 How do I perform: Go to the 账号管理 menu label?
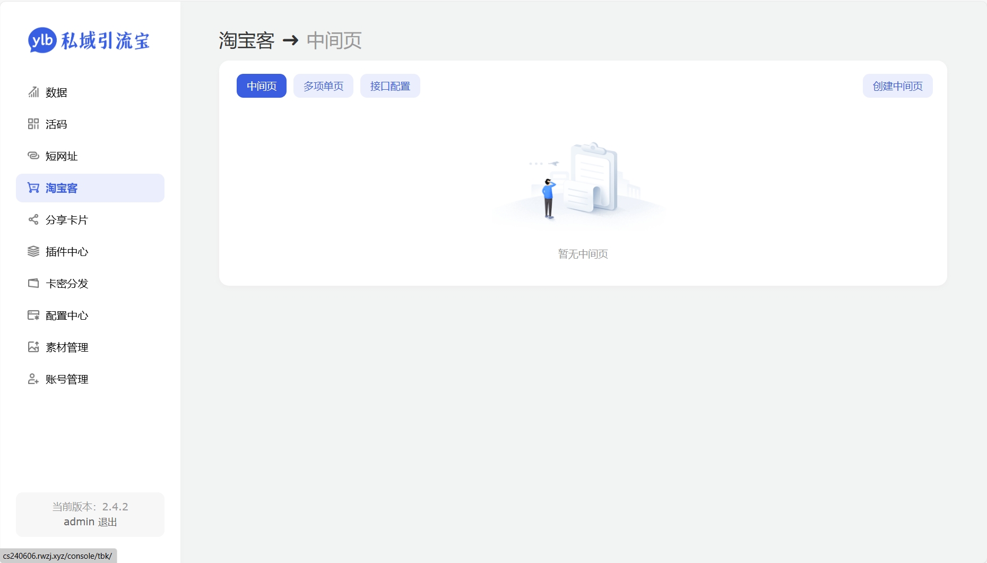coord(67,379)
